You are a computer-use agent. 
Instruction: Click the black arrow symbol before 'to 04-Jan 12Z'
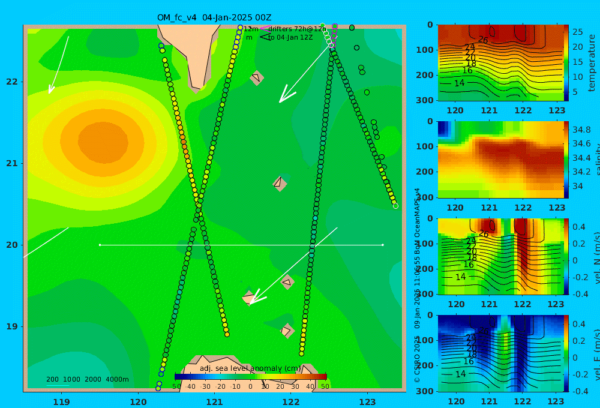pyautogui.click(x=265, y=37)
